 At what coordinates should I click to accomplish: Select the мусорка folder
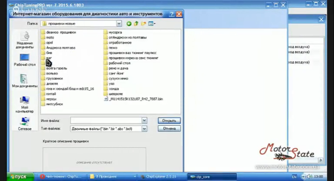pos(113,33)
